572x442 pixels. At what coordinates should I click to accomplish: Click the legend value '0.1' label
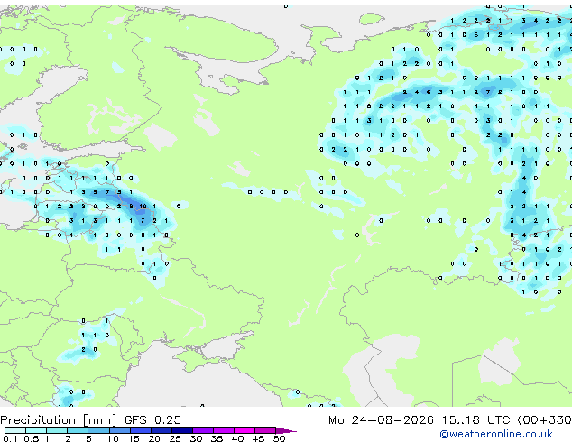coord(10,438)
